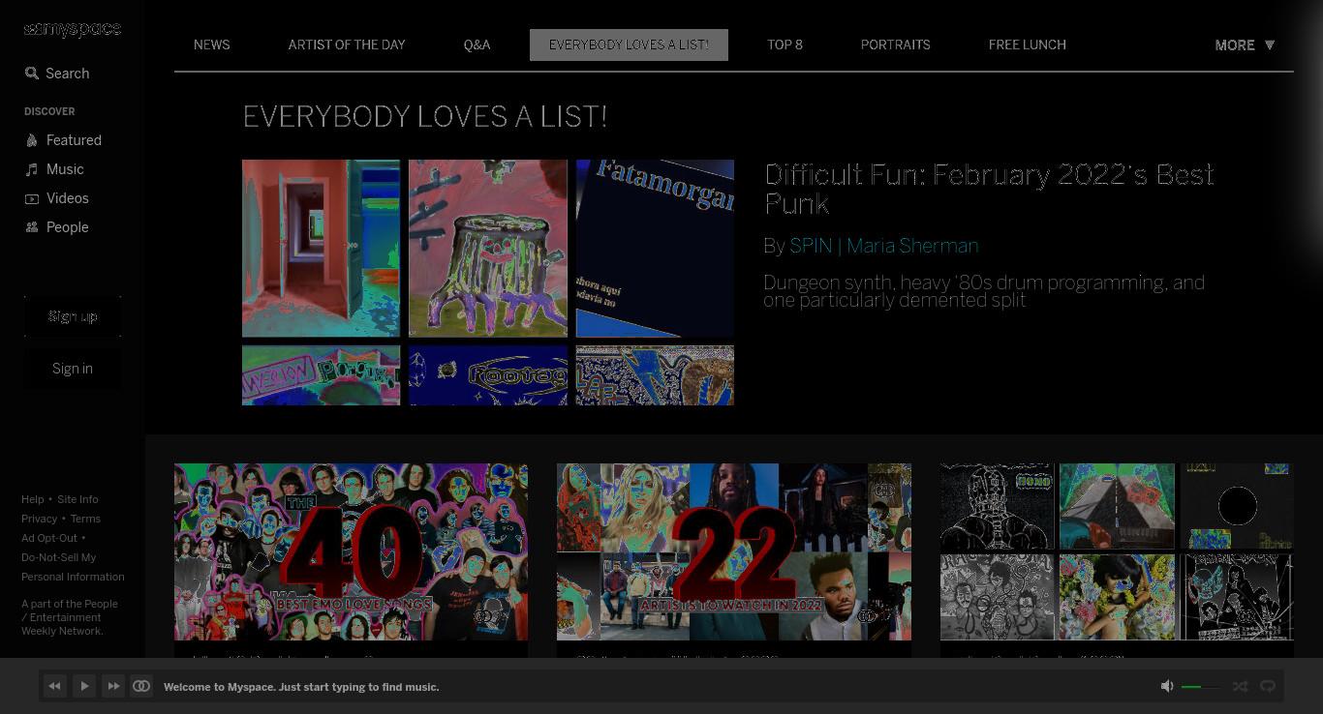Open the tree stump album cover thumbnail
Image resolution: width=1323 pixels, height=714 pixels.
pyautogui.click(x=488, y=249)
